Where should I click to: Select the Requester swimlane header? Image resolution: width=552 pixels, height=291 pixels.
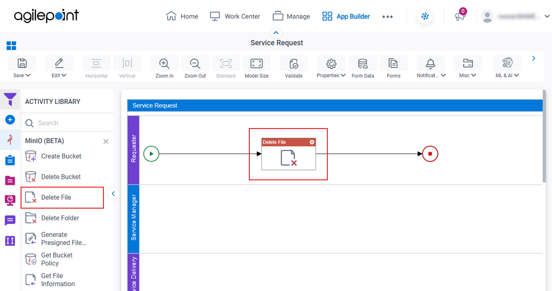coord(133,150)
